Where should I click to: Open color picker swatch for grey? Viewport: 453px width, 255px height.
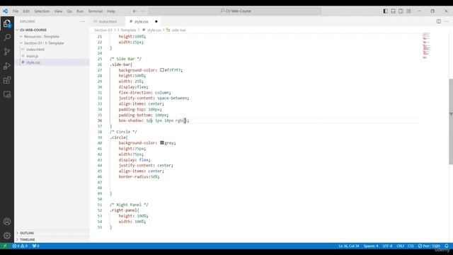162,143
